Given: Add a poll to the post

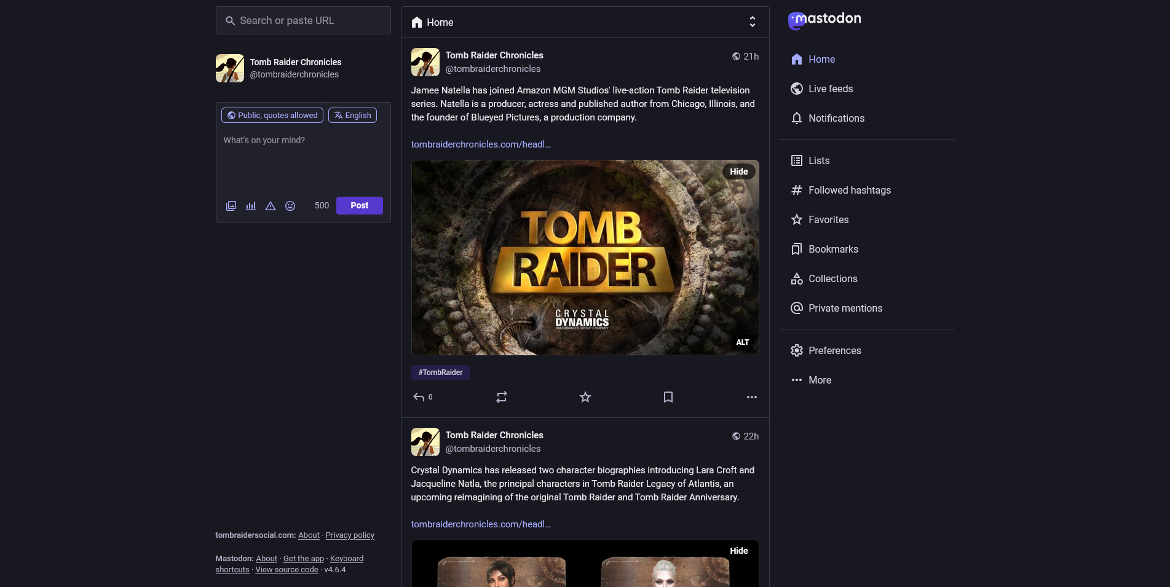Looking at the screenshot, I should [251, 206].
